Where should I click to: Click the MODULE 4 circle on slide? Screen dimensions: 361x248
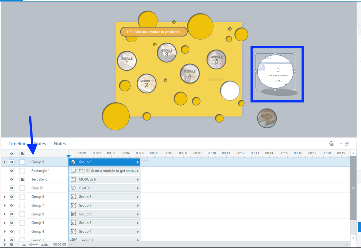coord(189,73)
